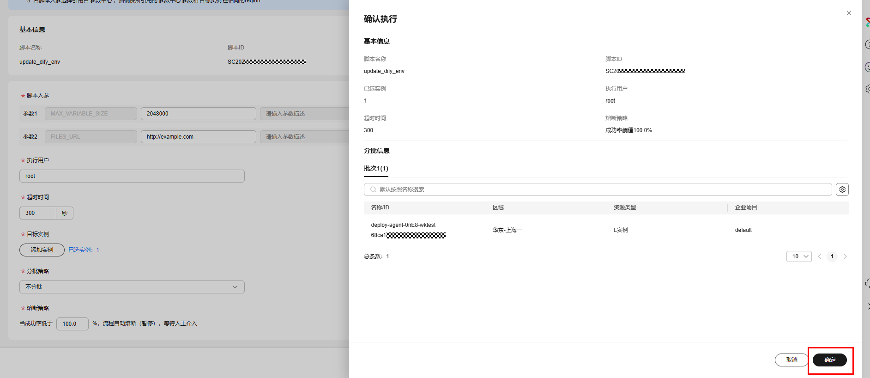Go to previous page arrow

[x=820, y=256]
